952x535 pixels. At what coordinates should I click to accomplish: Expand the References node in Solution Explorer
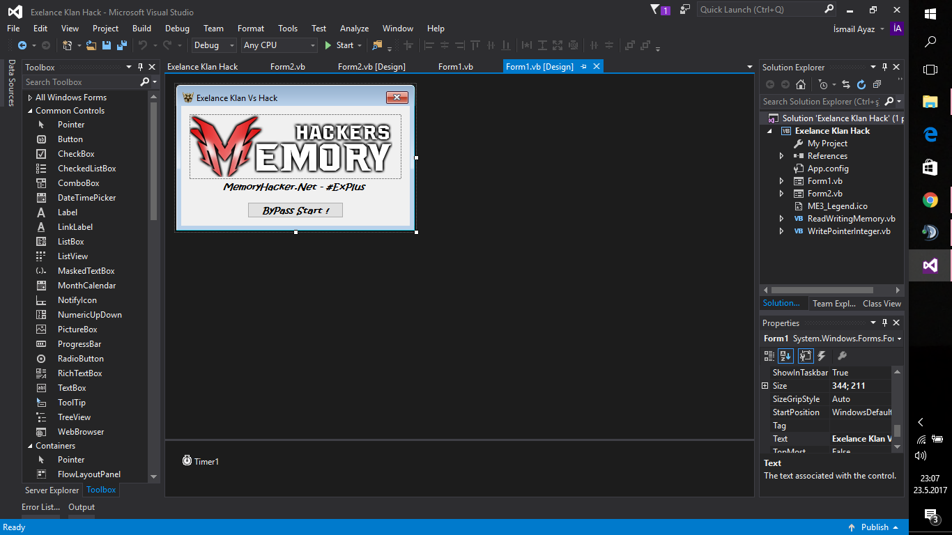pos(781,156)
